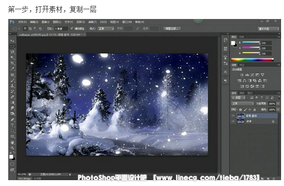Select the History Brush tool
The width and height of the screenshot is (284, 186).
coord(12,92)
